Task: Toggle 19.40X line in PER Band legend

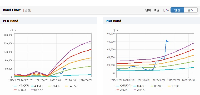Action: (54, 86)
